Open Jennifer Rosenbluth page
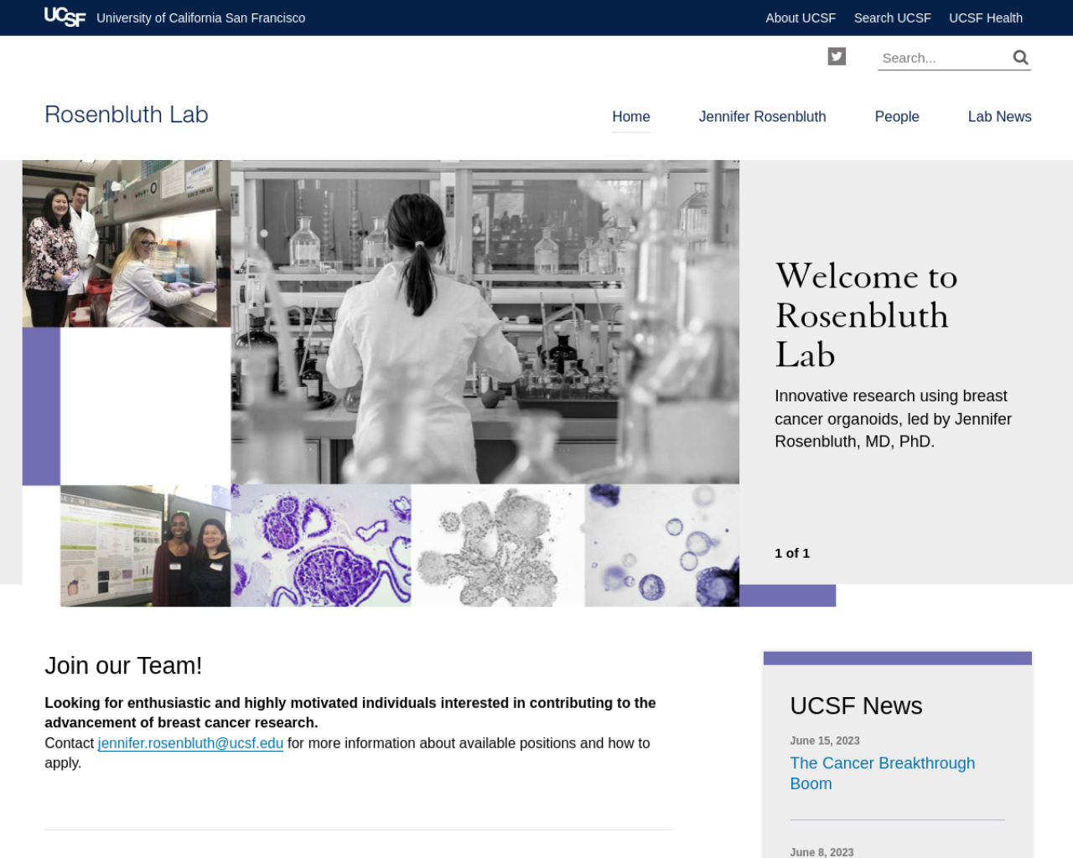The width and height of the screenshot is (1073, 858). point(762,116)
